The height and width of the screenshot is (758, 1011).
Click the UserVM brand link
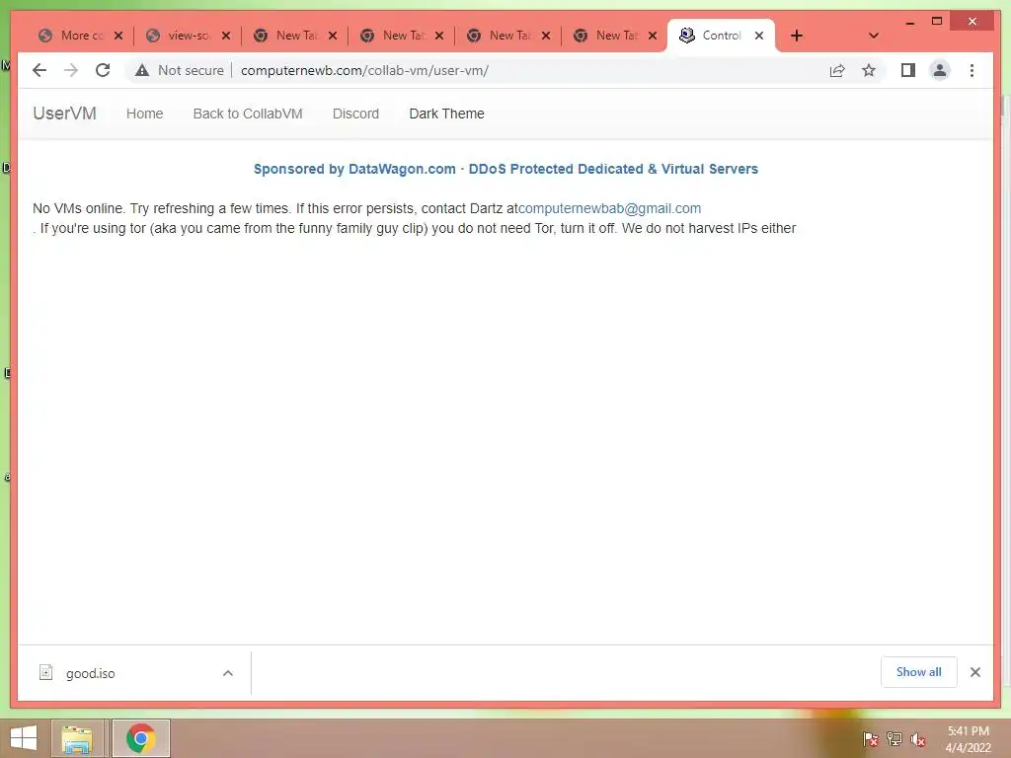(x=64, y=114)
